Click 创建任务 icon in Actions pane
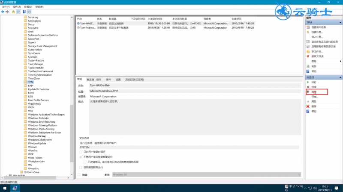 click(308, 32)
